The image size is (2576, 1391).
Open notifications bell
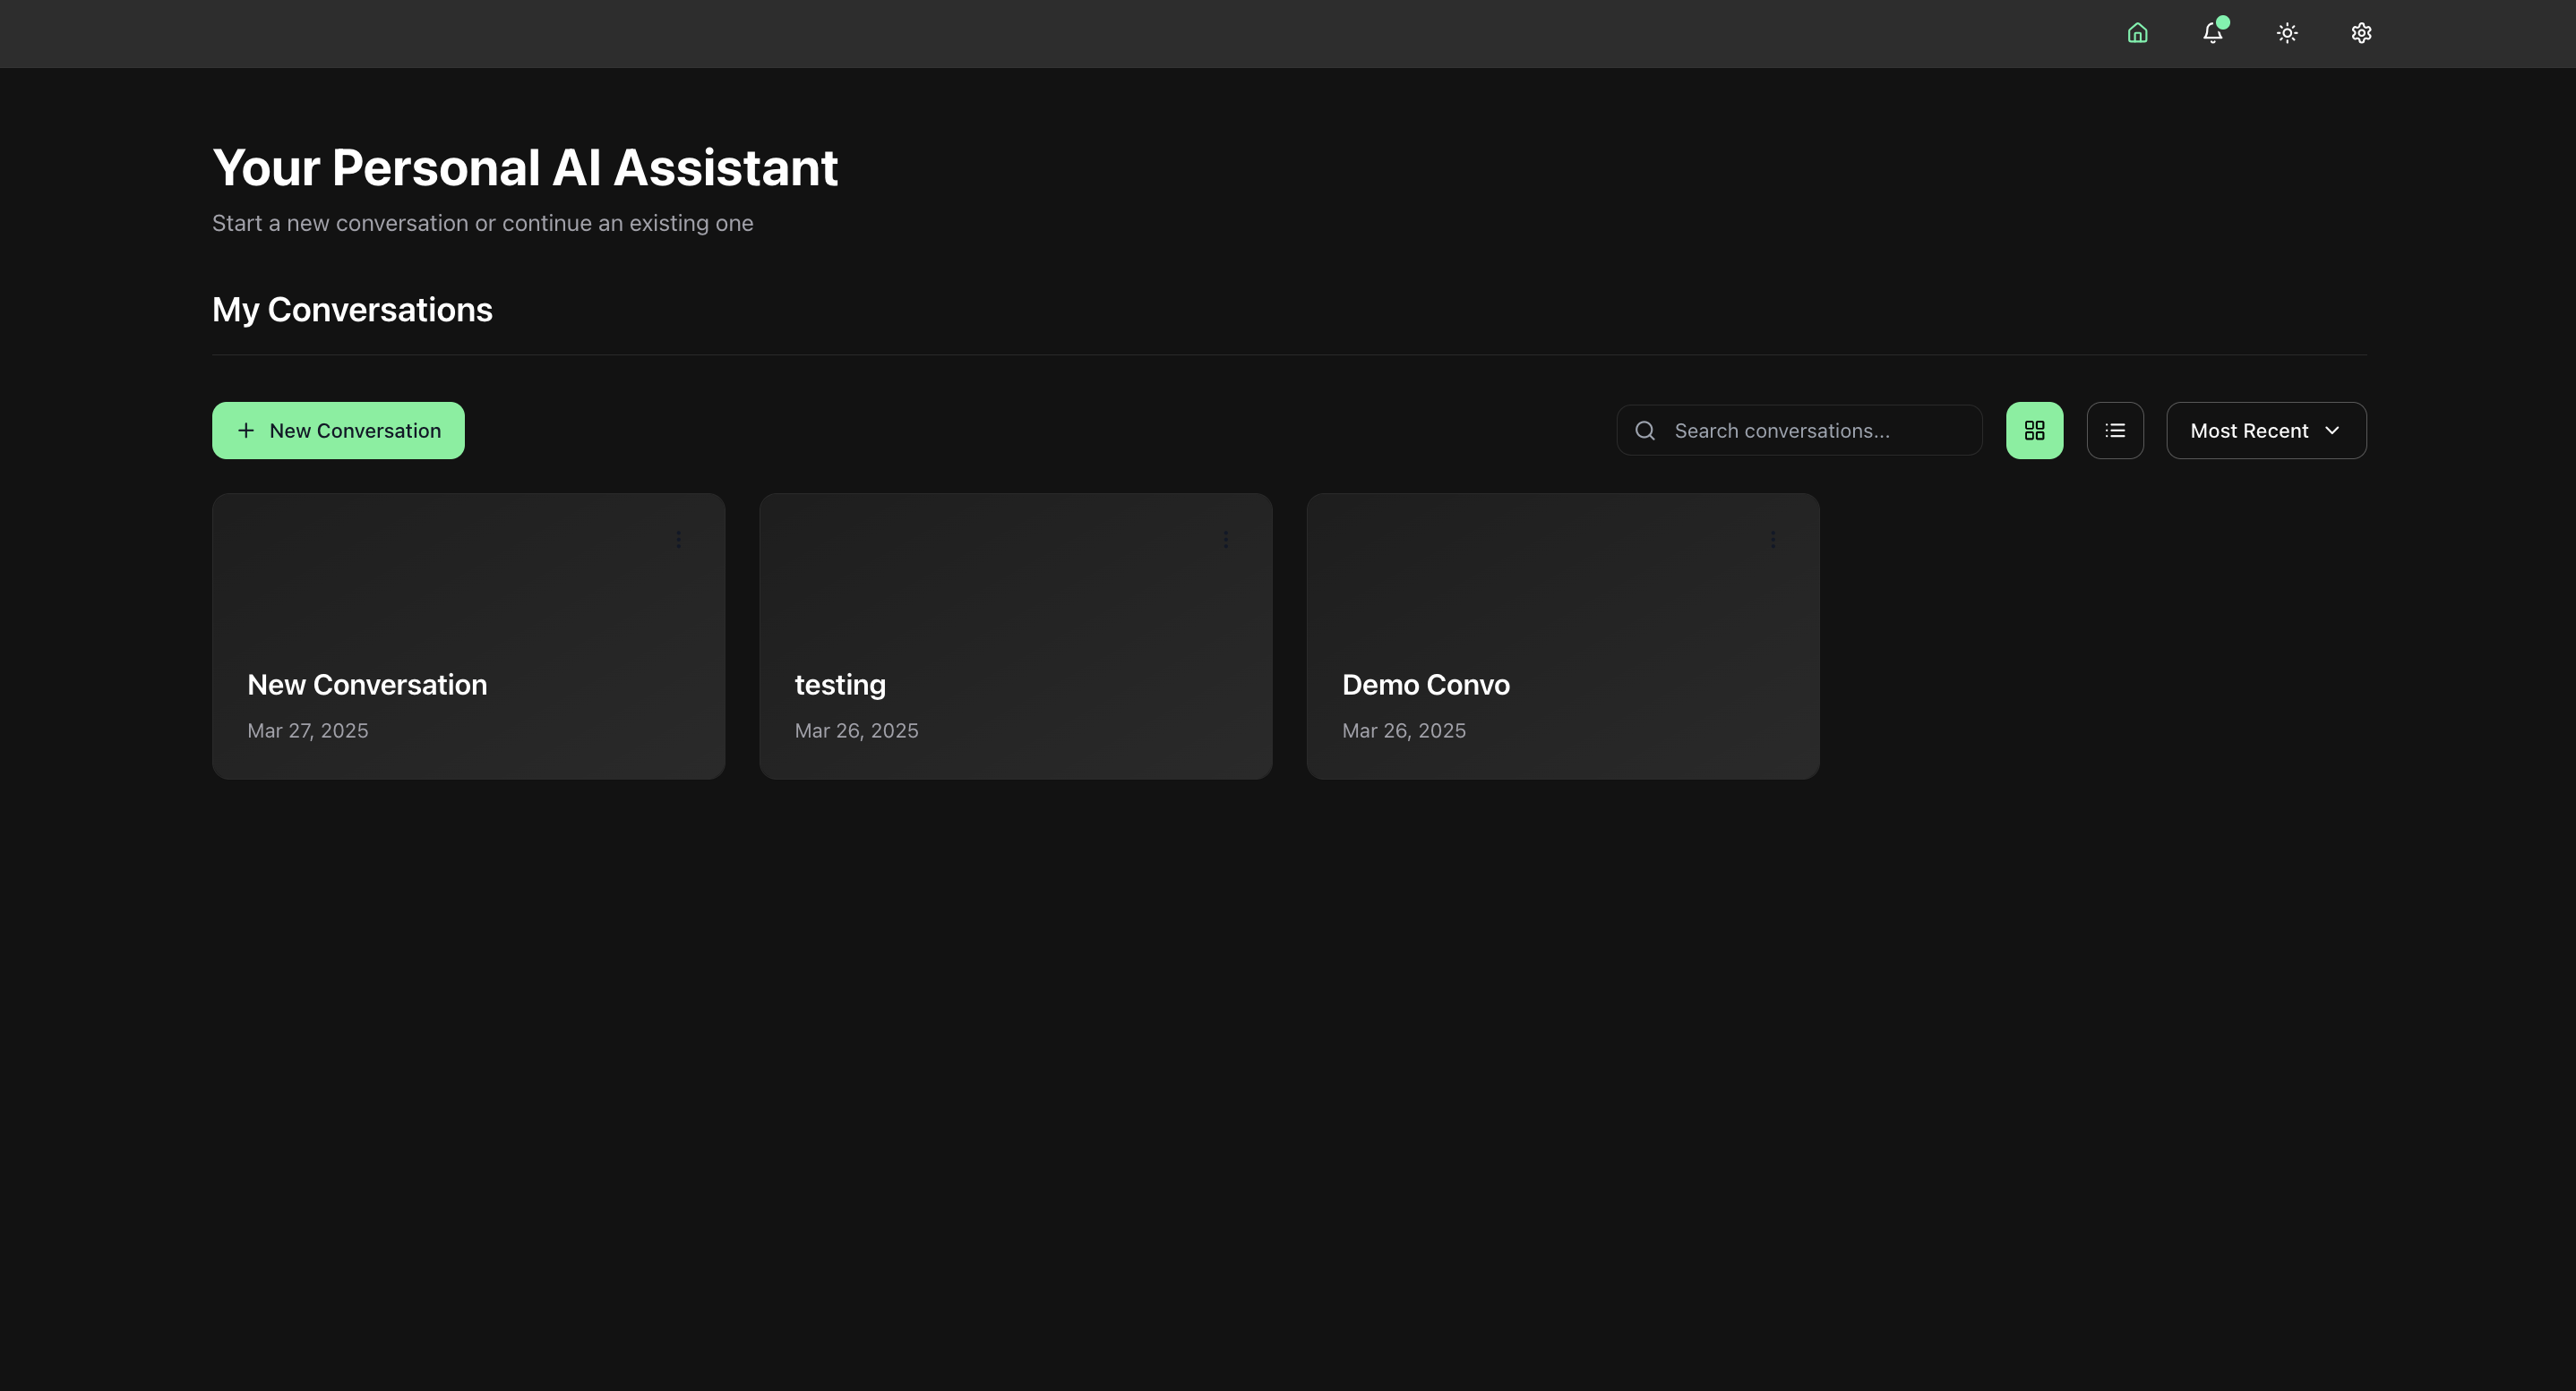2212,33
